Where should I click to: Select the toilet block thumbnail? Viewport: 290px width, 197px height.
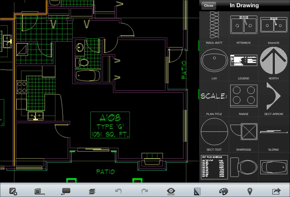coord(244,167)
